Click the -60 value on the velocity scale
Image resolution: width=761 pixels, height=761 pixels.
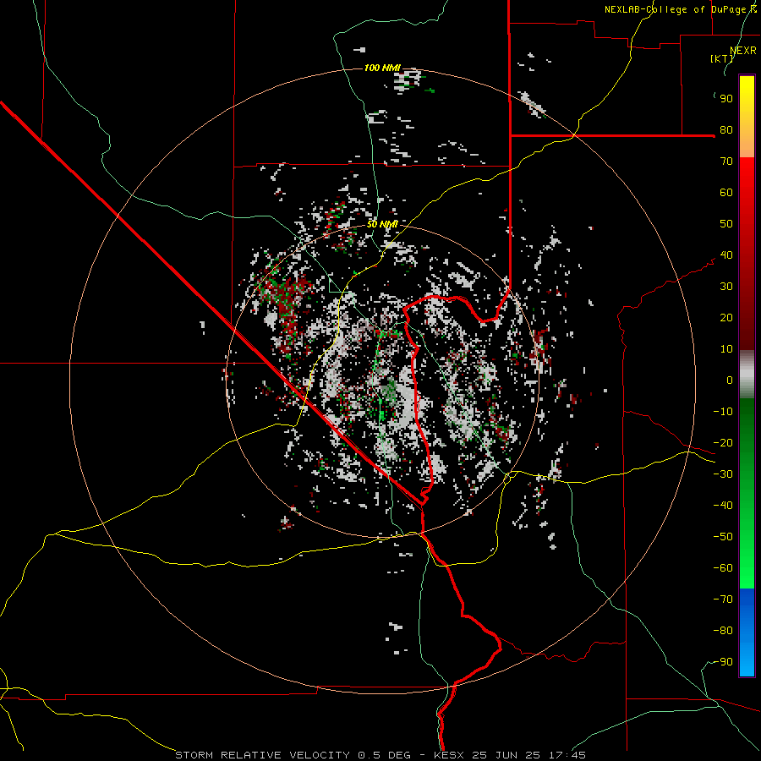[723, 568]
